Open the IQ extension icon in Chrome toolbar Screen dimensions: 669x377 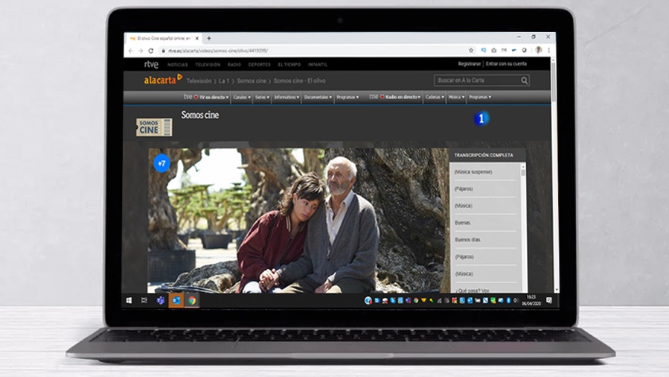pos(484,51)
